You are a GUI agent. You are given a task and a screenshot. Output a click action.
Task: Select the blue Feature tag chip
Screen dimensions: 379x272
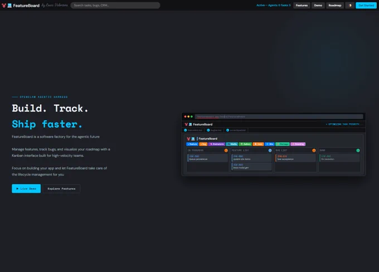[x=192, y=144]
